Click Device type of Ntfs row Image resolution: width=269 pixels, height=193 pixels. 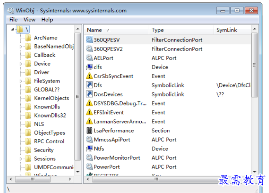click(160, 149)
